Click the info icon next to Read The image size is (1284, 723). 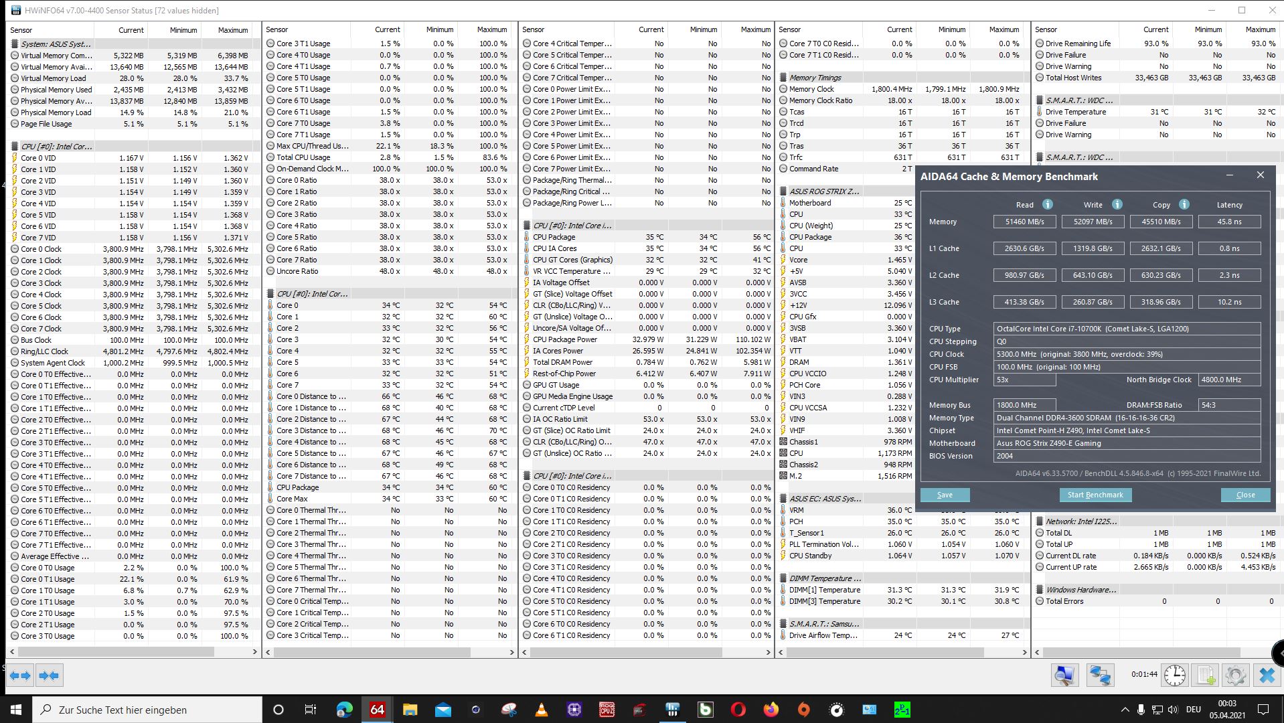[x=1048, y=204]
